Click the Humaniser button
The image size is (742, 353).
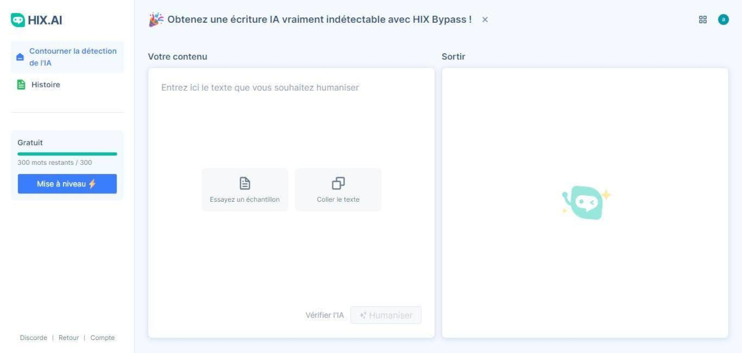coord(386,315)
